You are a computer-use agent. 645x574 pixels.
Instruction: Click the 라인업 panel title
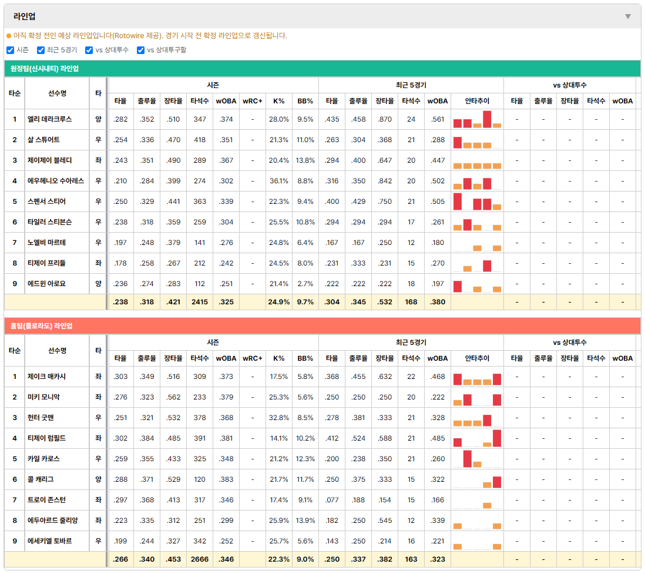coord(24,16)
